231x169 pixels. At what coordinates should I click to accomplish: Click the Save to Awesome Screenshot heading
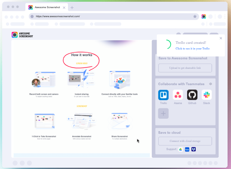(x=183, y=58)
